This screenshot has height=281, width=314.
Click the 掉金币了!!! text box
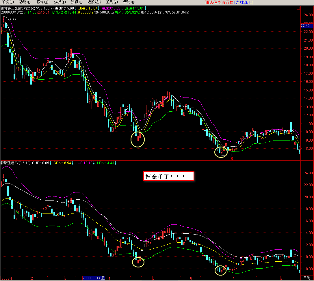(168, 176)
